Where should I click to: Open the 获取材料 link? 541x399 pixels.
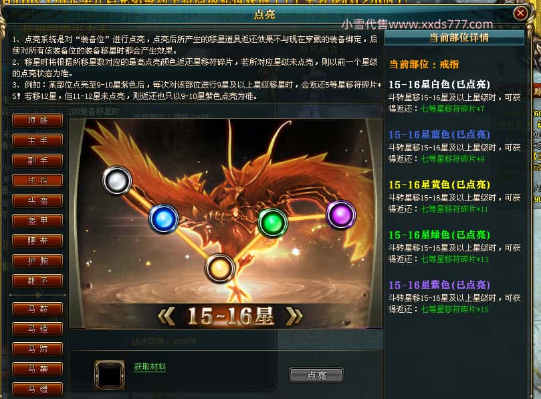click(x=150, y=367)
